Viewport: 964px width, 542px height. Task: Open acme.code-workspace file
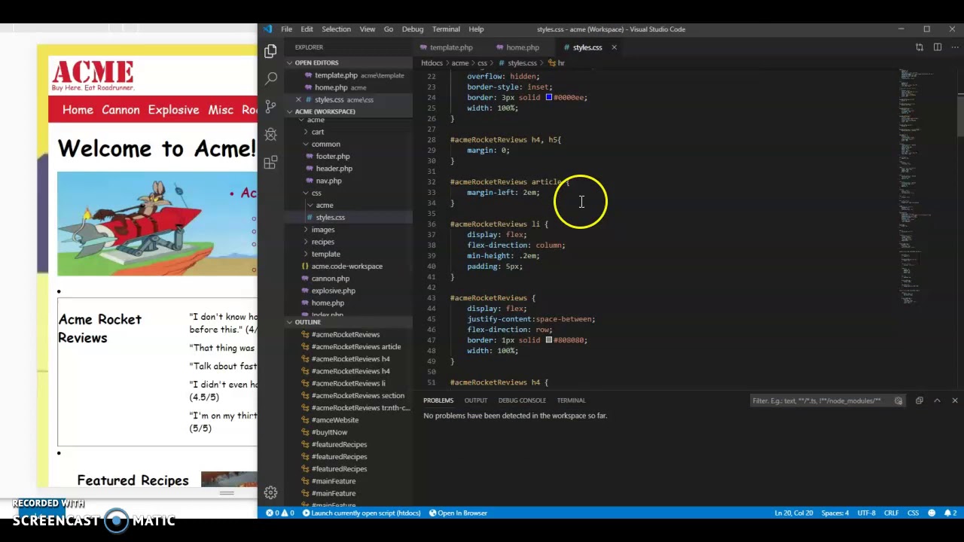[346, 266]
